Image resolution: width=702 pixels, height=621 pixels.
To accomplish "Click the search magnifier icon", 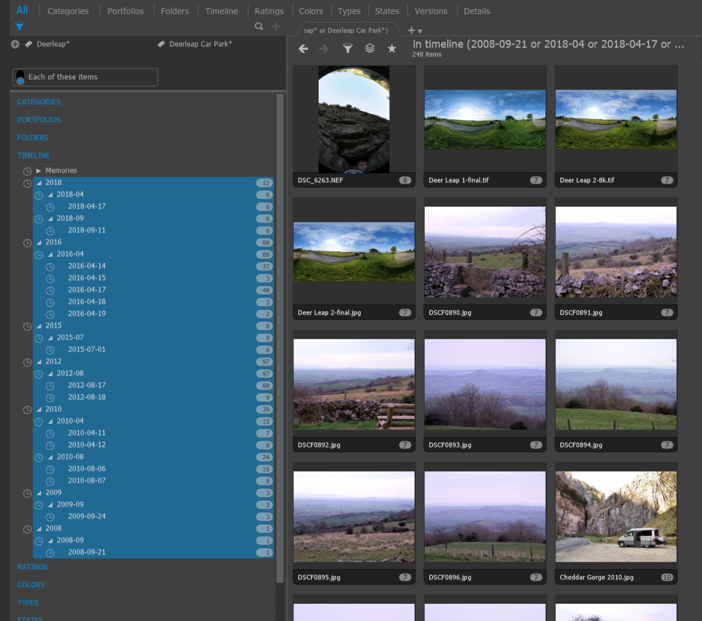I will (x=258, y=26).
